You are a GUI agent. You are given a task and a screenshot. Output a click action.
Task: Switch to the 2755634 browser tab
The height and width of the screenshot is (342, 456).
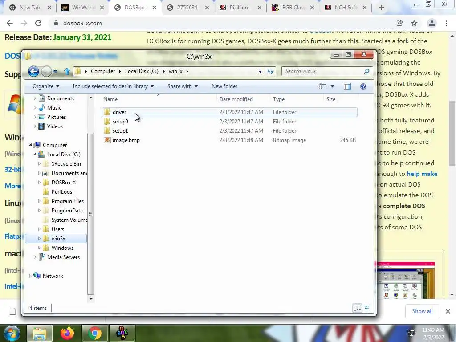point(187,8)
